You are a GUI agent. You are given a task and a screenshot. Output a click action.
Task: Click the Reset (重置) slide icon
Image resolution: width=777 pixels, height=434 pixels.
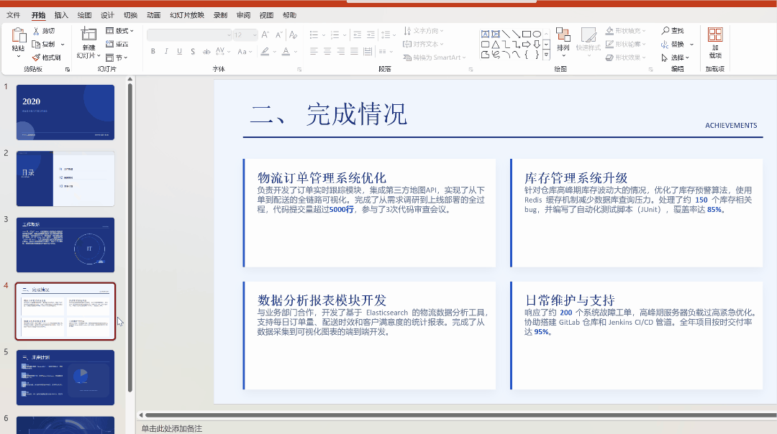coord(110,44)
